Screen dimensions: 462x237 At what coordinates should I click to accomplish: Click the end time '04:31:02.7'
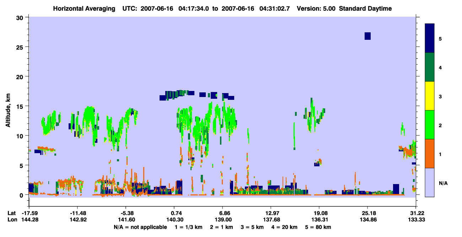point(274,9)
